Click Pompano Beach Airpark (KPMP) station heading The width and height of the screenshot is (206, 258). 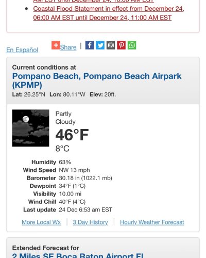[97, 80]
